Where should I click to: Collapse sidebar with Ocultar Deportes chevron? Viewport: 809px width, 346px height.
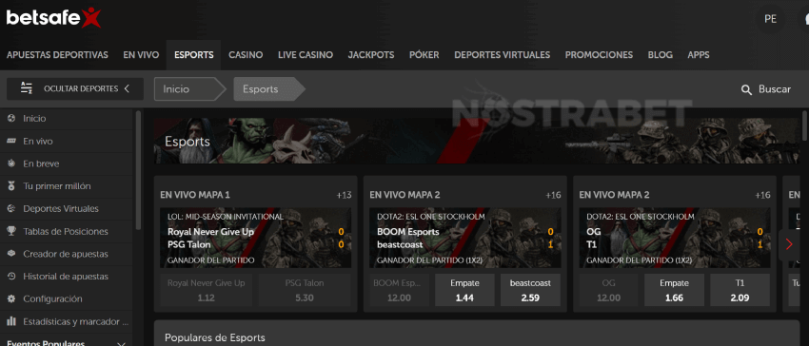click(x=127, y=88)
